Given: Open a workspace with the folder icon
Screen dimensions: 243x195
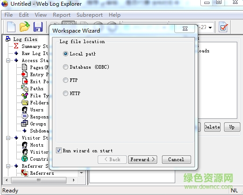Looking at the screenshot, I should point(25,27).
